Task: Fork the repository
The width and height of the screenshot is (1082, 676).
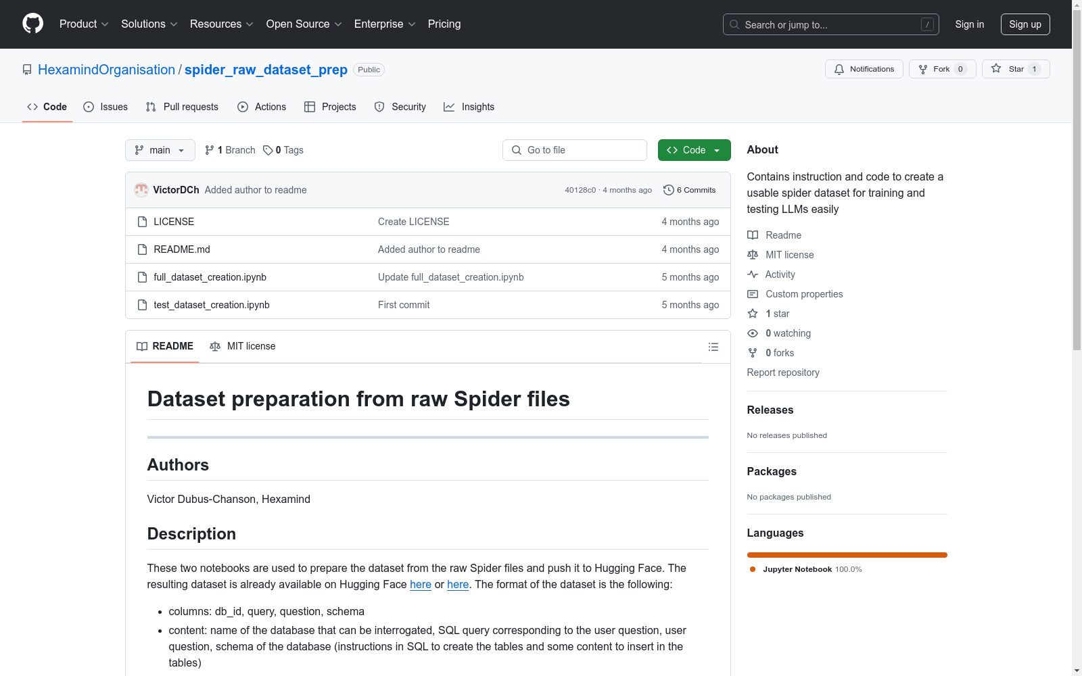Action: 943,69
